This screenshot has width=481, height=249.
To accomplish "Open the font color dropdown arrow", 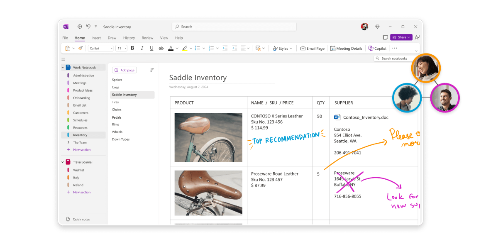I will coord(177,49).
